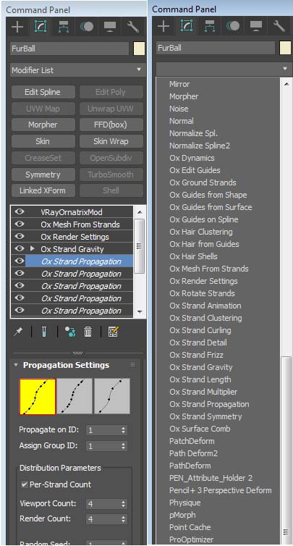Click the Edit Spline button
The height and width of the screenshot is (546, 293).
point(43,92)
